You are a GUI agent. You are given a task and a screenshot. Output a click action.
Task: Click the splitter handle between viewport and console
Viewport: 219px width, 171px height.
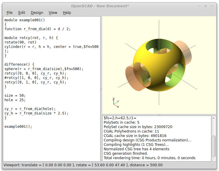point(159,114)
